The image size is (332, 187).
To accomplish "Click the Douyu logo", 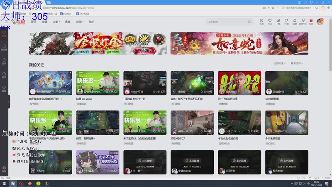I will coord(19,22).
